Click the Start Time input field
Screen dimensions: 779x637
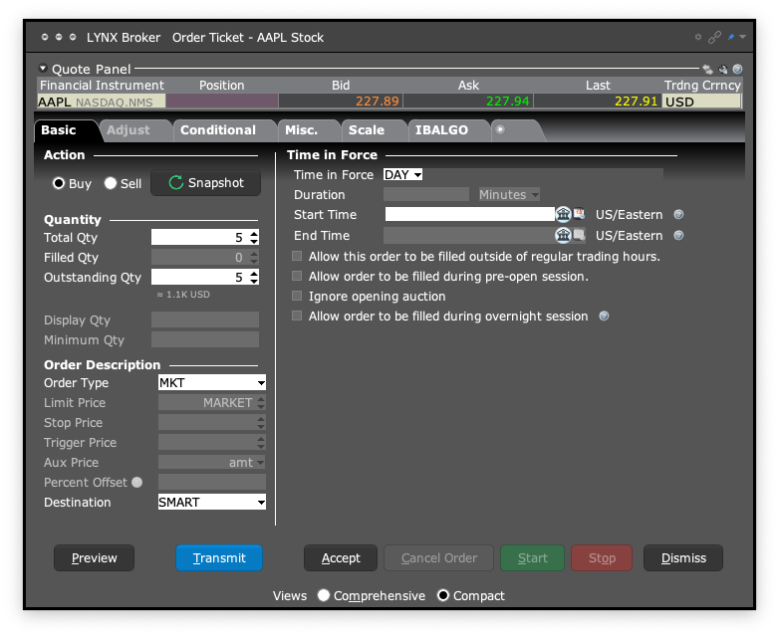468,215
